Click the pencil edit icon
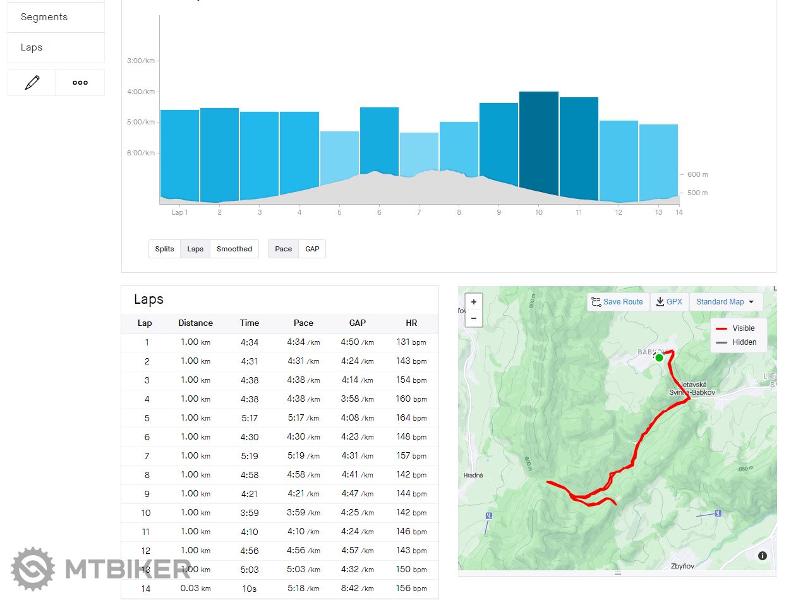Viewport: 791px width, 600px height. coord(32,83)
